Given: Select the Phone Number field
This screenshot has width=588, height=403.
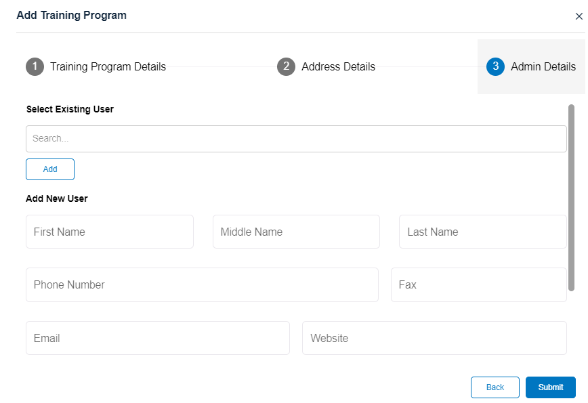Looking at the screenshot, I should click(x=202, y=284).
